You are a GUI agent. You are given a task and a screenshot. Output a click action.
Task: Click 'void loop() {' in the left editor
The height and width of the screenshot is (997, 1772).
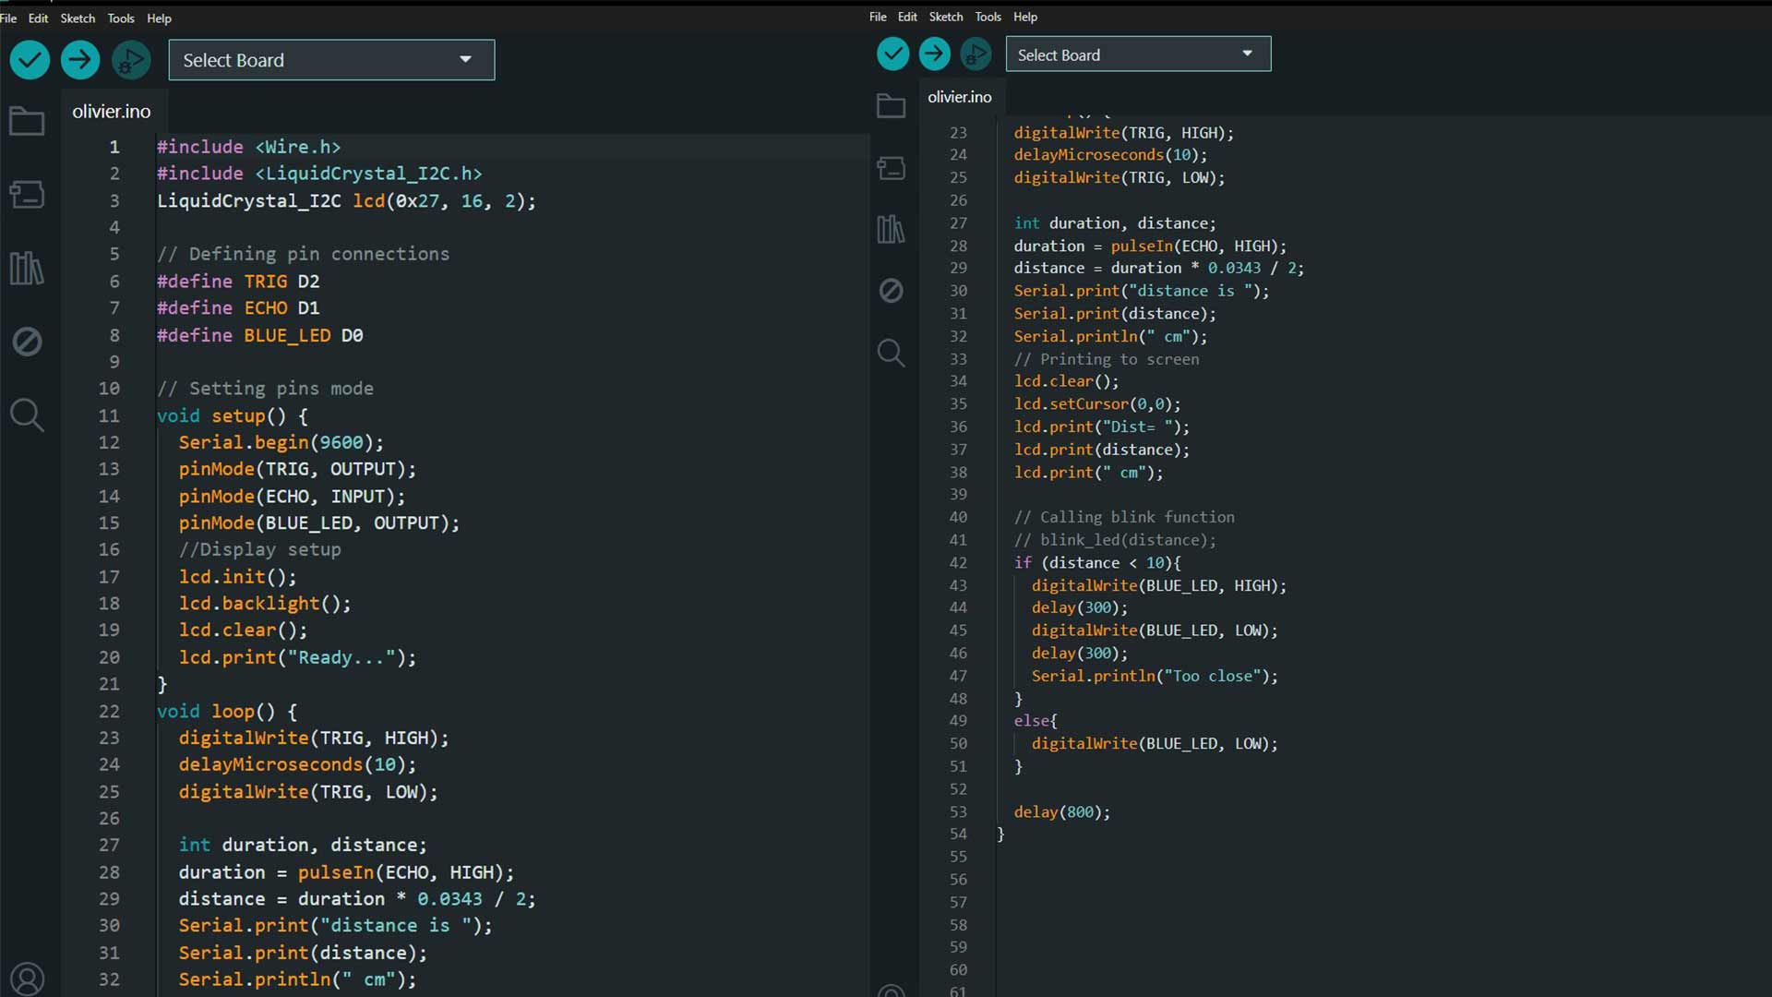pyautogui.click(x=227, y=712)
